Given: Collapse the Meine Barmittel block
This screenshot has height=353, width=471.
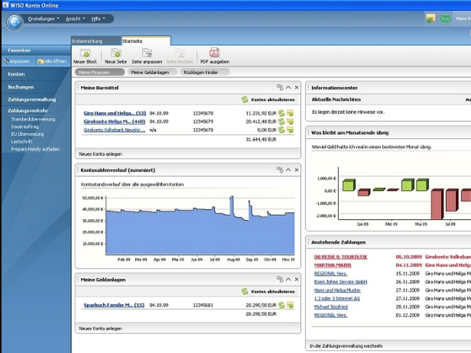Looking at the screenshot, I should pos(288,87).
